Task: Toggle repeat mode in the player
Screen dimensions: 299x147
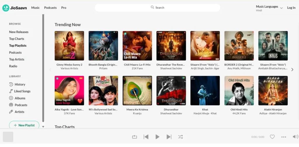Action: [x=134, y=137]
